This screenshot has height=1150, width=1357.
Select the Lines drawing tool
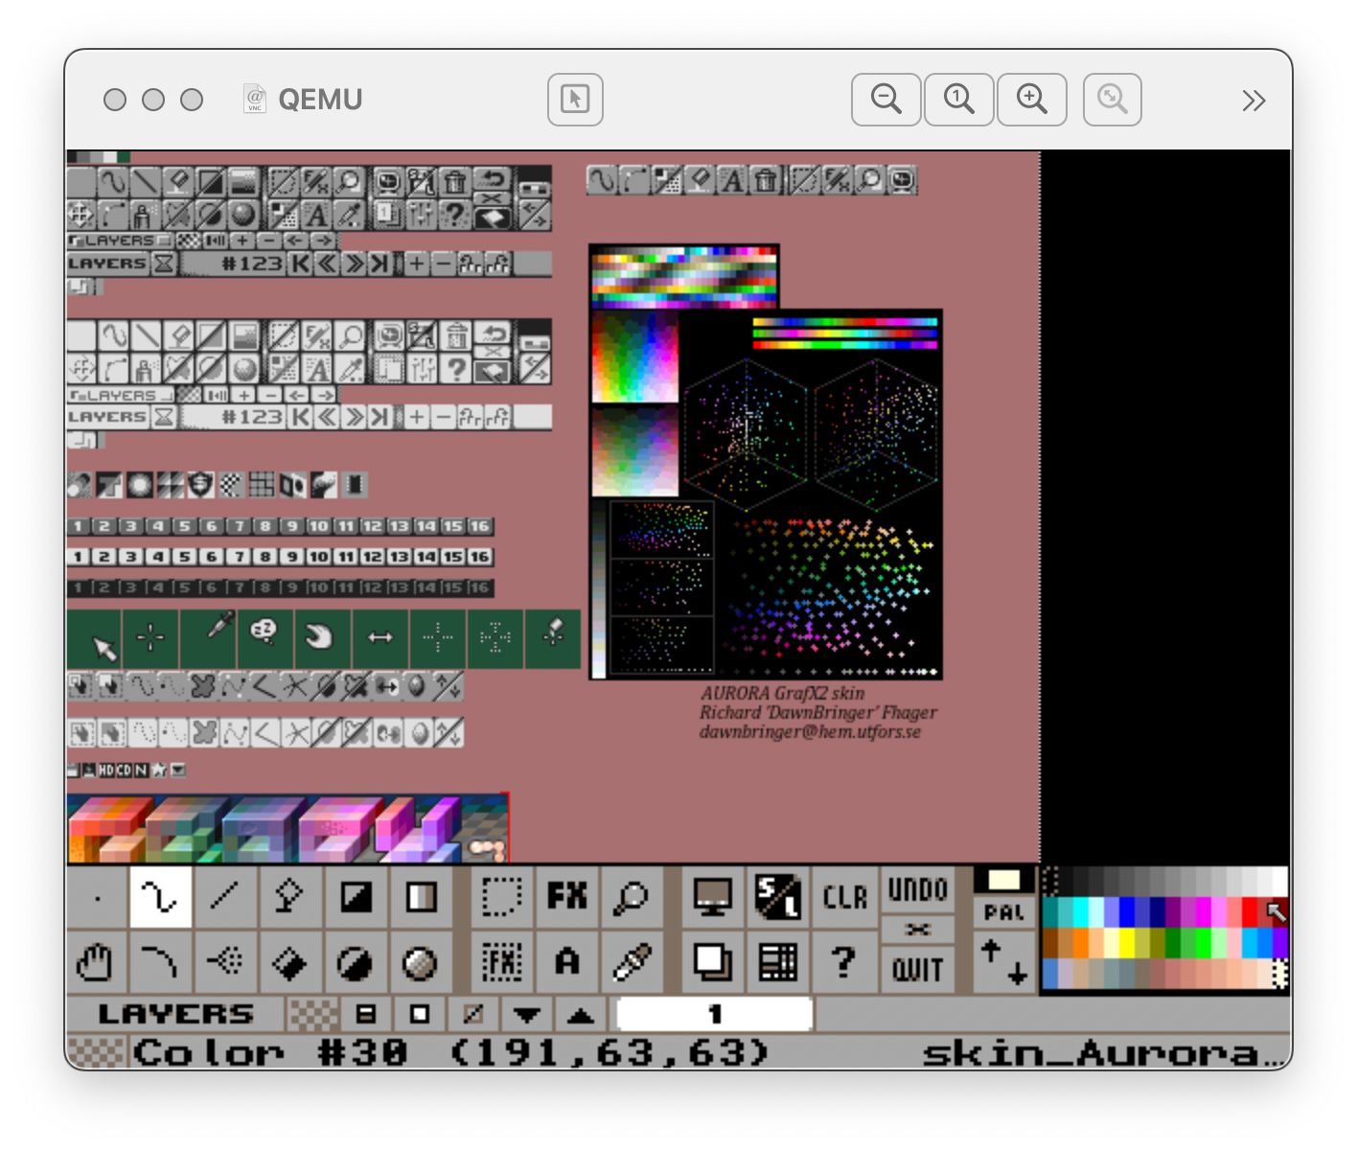coord(224,897)
